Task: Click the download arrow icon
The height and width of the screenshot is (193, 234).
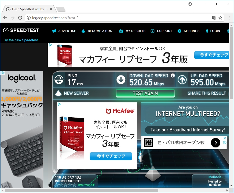Action: point(121,79)
